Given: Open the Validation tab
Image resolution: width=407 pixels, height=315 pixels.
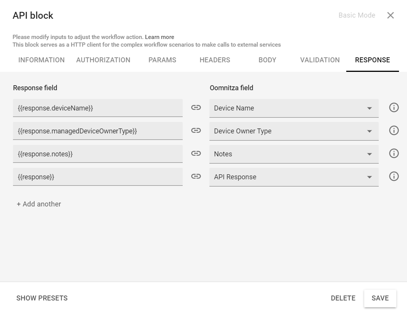Looking at the screenshot, I should [x=319, y=60].
